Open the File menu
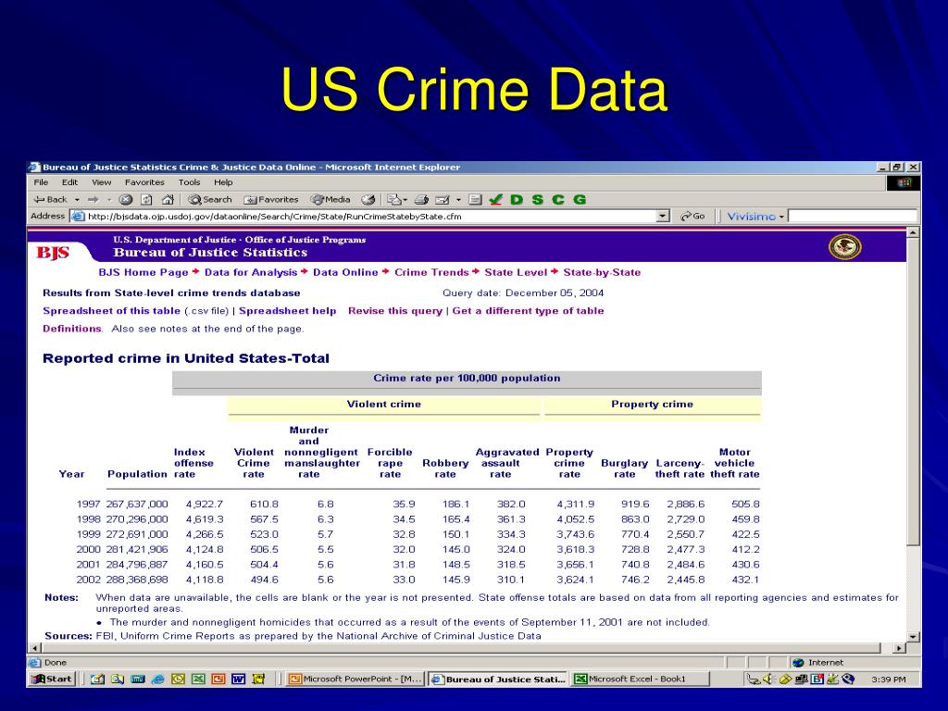948x711 pixels. (41, 182)
